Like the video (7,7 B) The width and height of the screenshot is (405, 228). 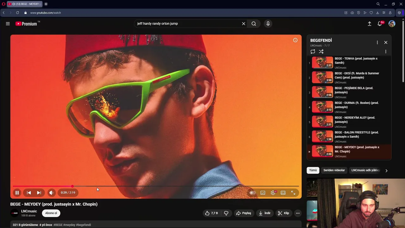coord(211,213)
